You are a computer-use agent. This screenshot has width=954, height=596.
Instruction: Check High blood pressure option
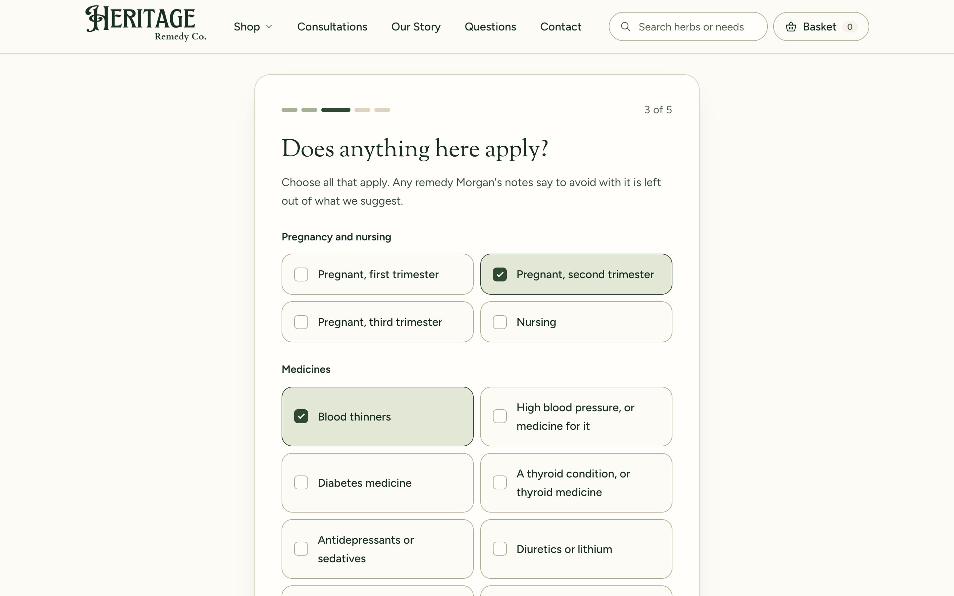click(576, 416)
